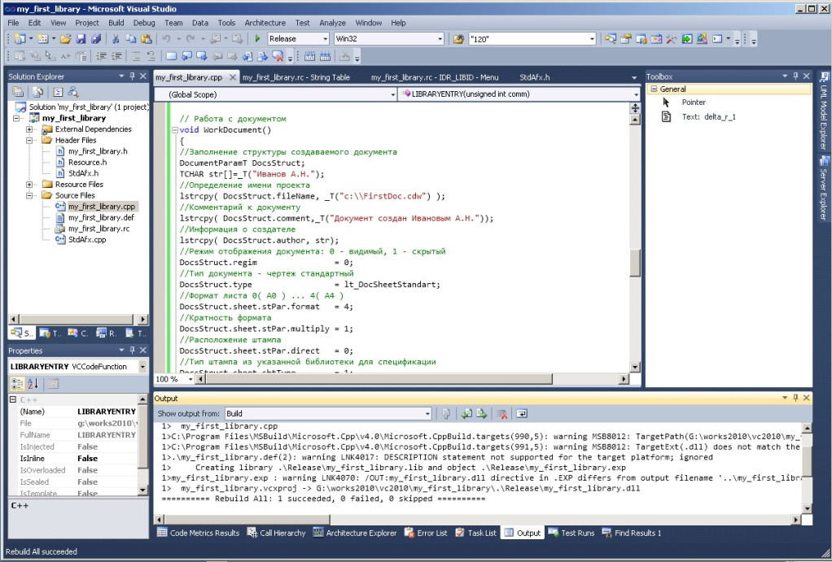832x562 pixels.
Task: Open the Architecture menu
Action: coord(265,23)
